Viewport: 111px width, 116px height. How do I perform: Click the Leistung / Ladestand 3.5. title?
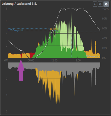(x=19, y=4)
